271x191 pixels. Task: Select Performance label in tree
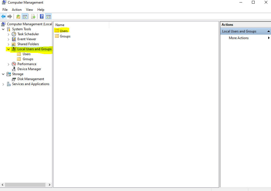27,64
